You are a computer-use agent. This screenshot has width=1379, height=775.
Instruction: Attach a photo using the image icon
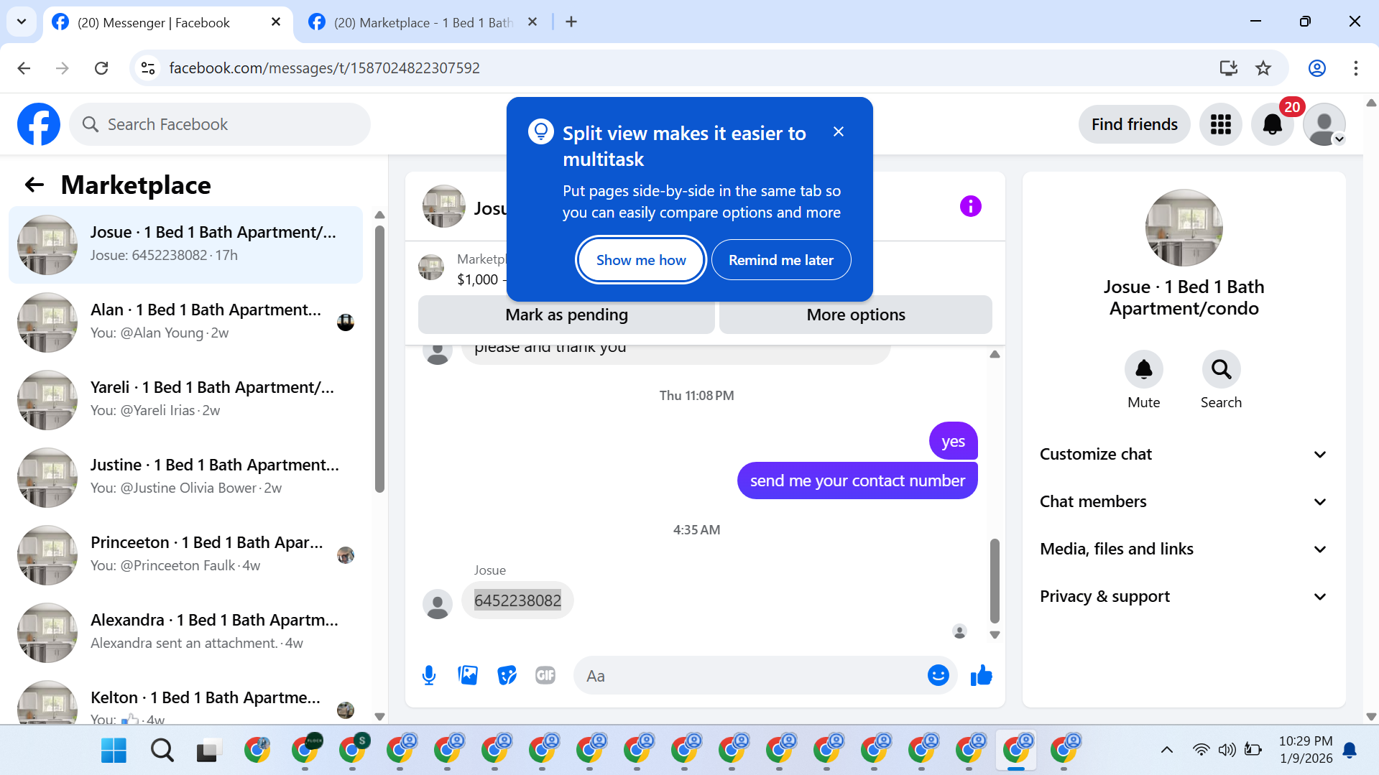(468, 675)
